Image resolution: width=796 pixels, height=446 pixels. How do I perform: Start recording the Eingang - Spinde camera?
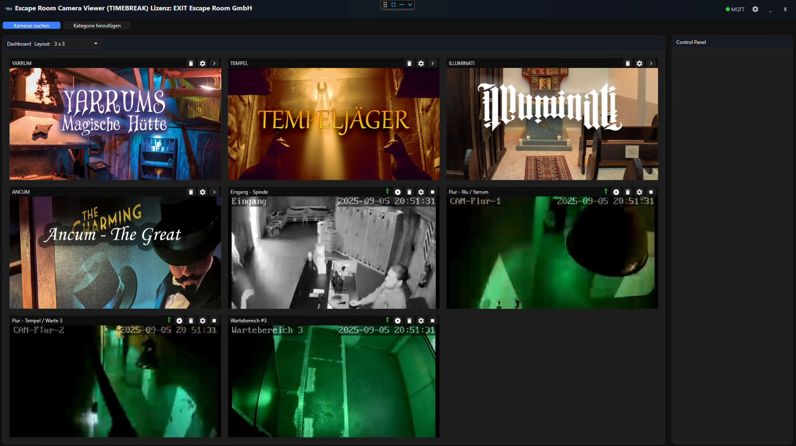(x=398, y=192)
